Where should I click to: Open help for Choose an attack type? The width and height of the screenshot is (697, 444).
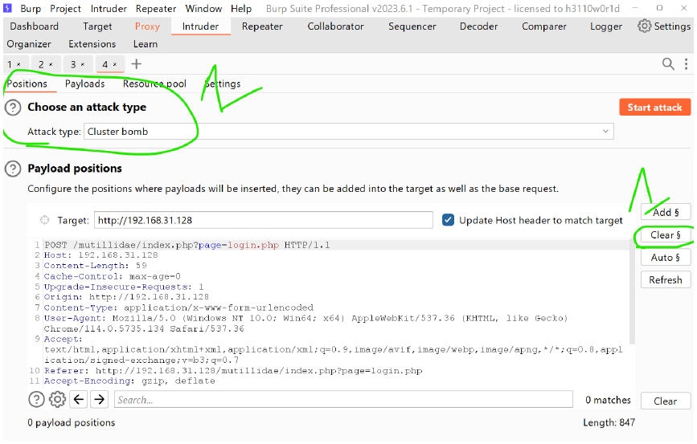pyautogui.click(x=13, y=108)
